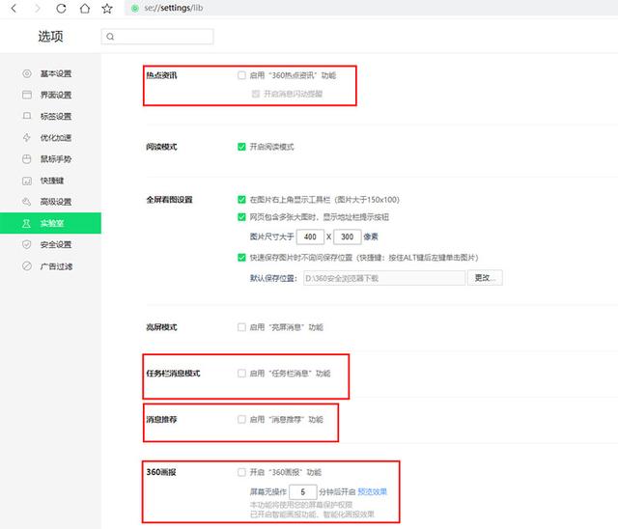
Task: Click the green site security icon in the address bar
Action: (135, 9)
